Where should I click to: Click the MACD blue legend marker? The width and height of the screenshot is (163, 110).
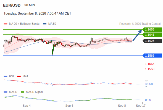pyautogui.click(x=6, y=92)
